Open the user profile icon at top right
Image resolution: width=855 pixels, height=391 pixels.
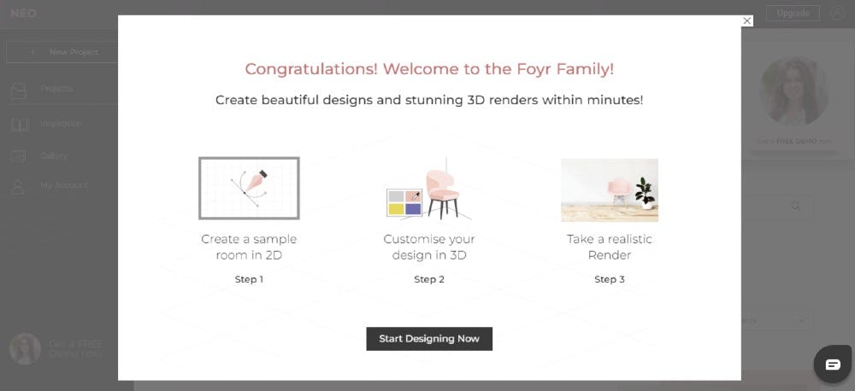coord(837,13)
